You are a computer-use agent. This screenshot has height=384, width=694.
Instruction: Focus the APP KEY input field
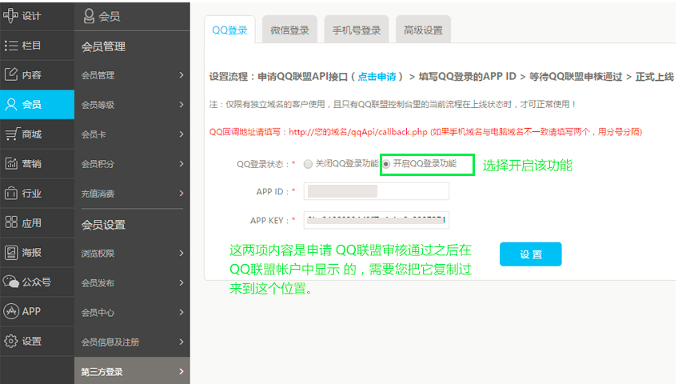[377, 220]
